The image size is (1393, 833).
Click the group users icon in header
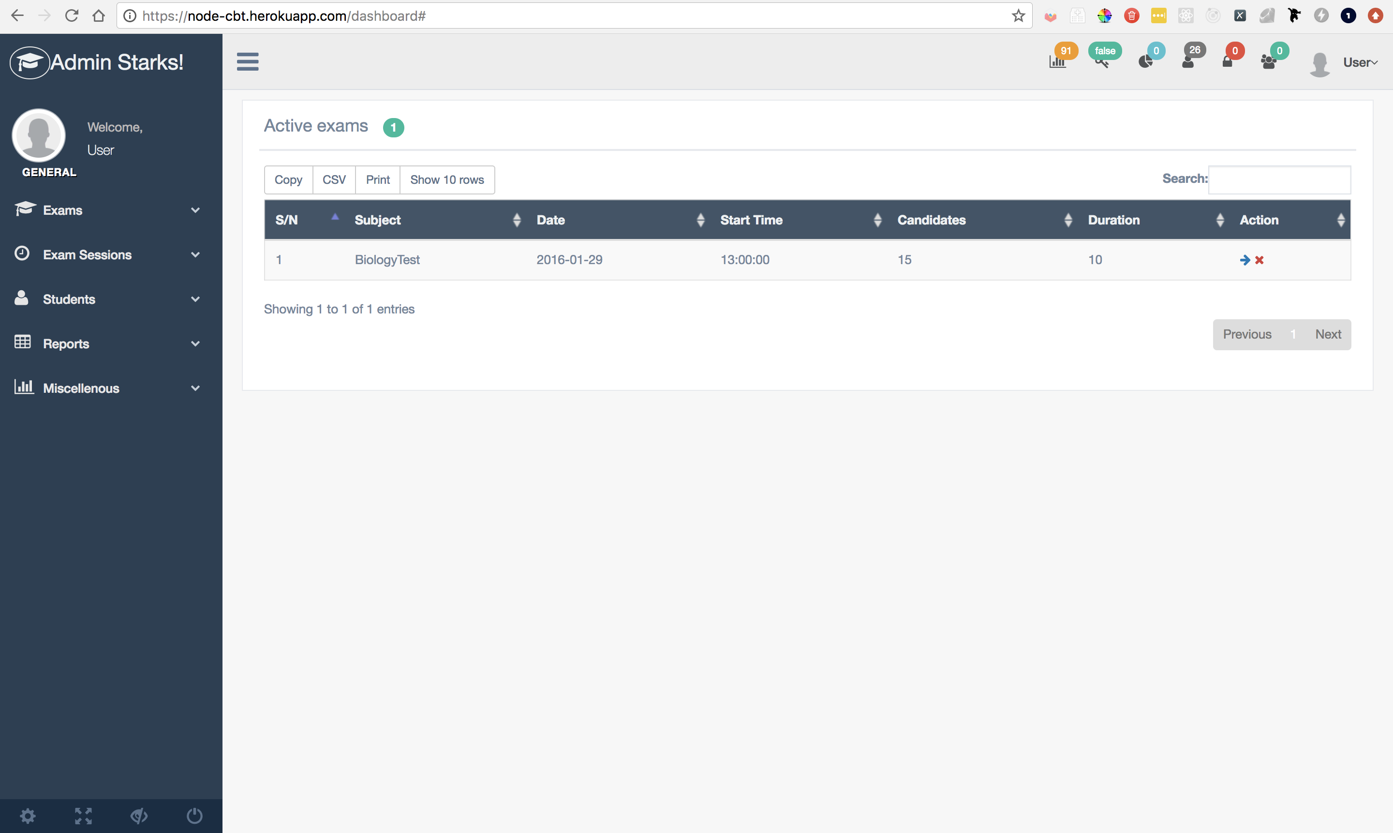coord(1268,62)
